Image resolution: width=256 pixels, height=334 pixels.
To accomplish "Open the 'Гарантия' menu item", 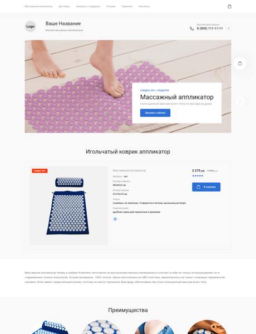I will [x=127, y=6].
